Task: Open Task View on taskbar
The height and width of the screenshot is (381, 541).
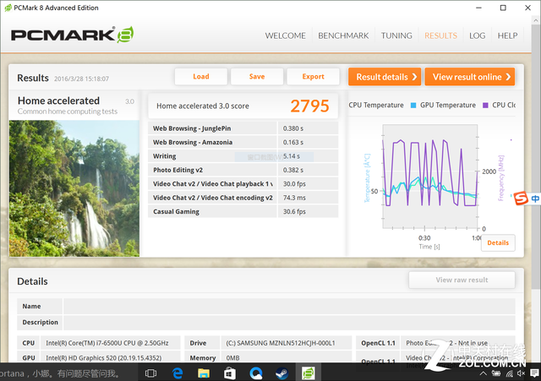Action: point(150,373)
